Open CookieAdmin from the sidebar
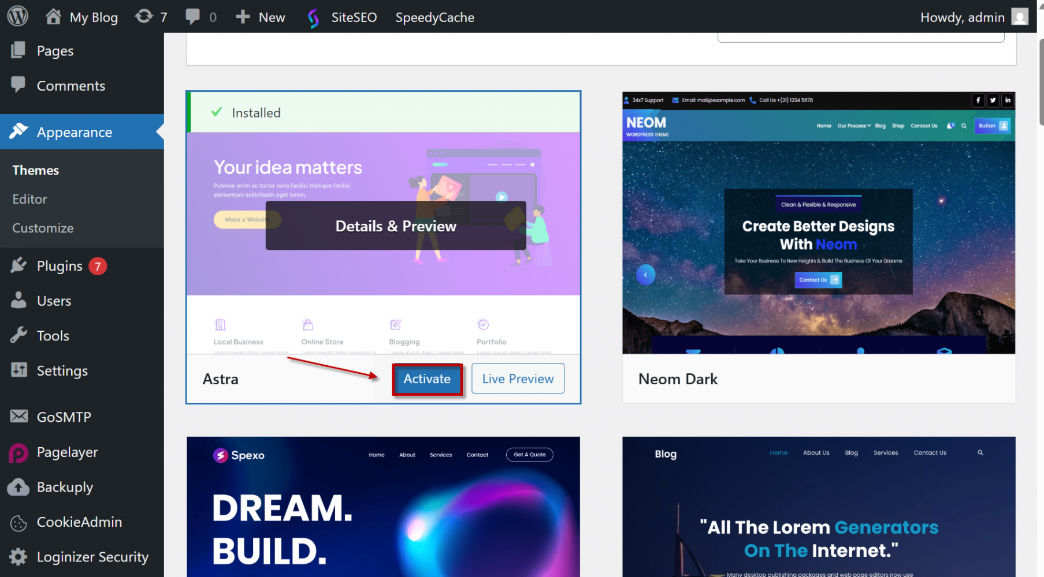Viewport: 1044px width, 577px height. coord(79,522)
